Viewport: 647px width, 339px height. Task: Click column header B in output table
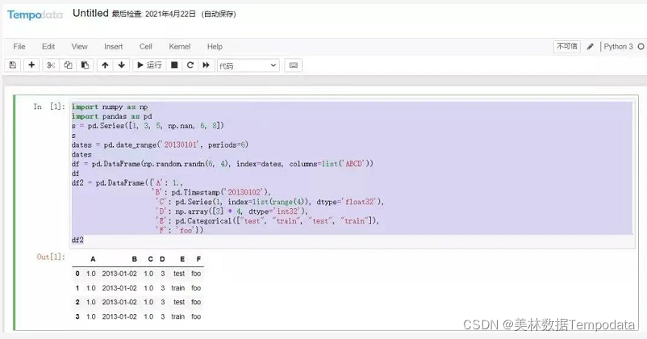[134, 259]
